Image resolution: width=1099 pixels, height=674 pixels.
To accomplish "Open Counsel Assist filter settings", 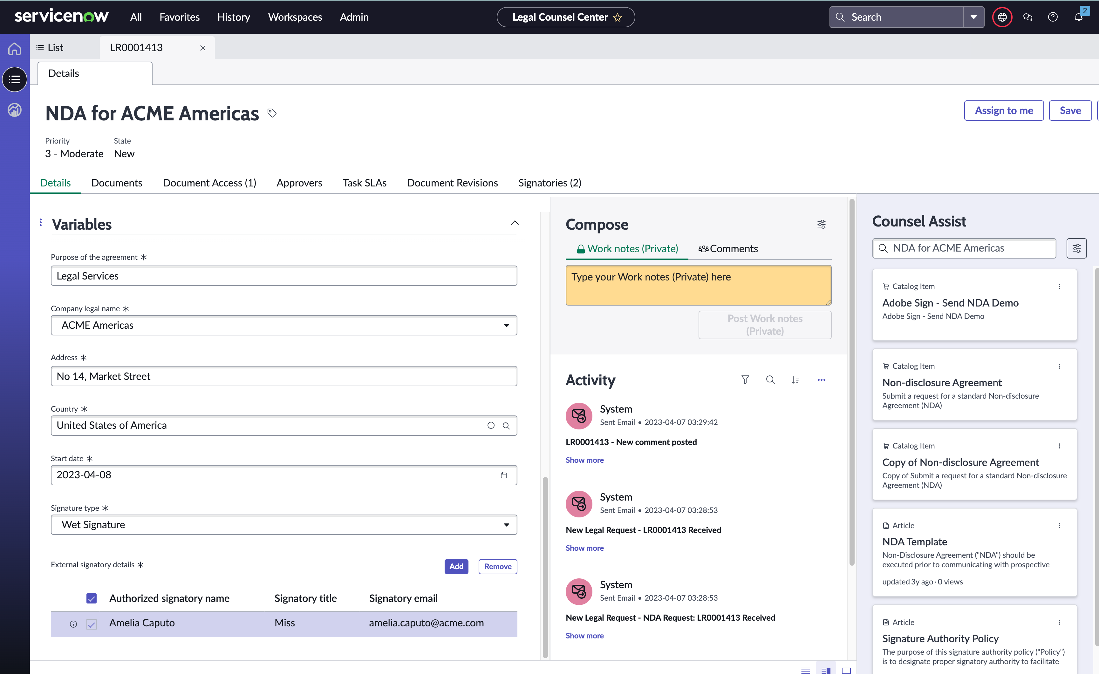I will click(x=1076, y=248).
